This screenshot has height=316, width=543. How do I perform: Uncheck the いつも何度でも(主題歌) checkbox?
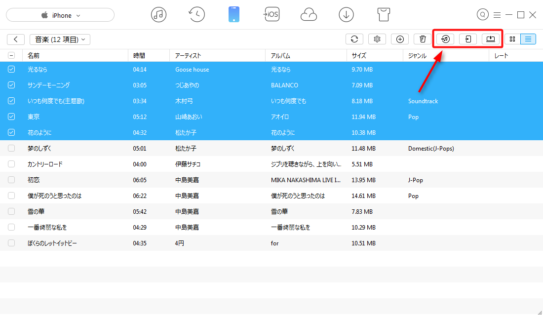pyautogui.click(x=11, y=101)
